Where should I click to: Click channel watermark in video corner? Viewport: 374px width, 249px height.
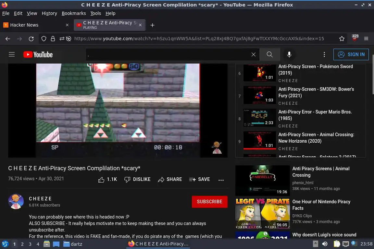point(217,148)
